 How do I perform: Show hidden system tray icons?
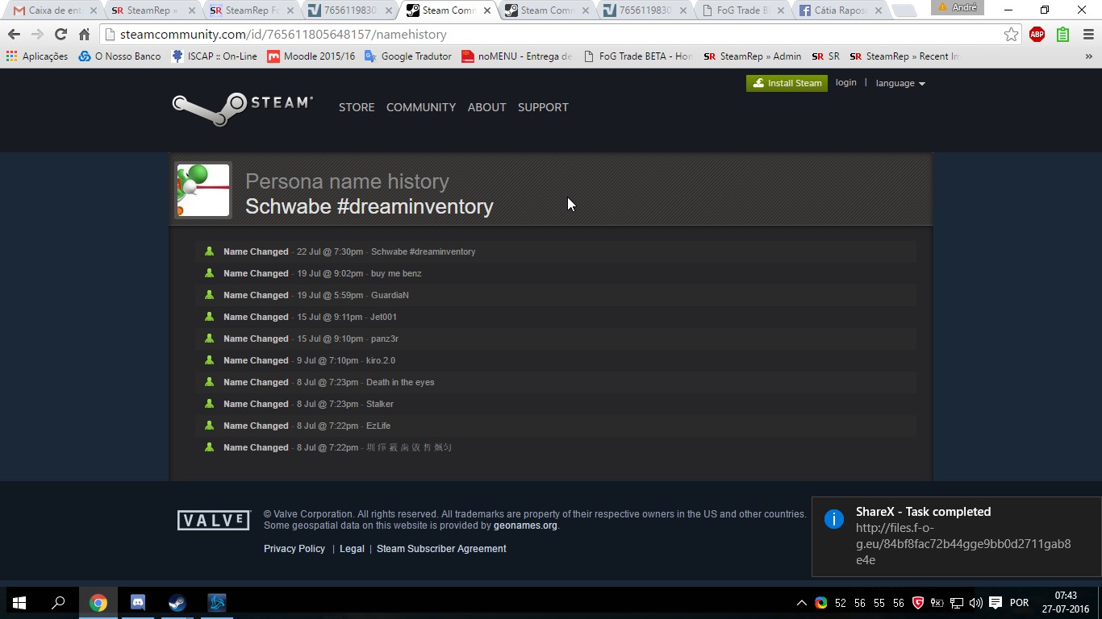coord(801,603)
